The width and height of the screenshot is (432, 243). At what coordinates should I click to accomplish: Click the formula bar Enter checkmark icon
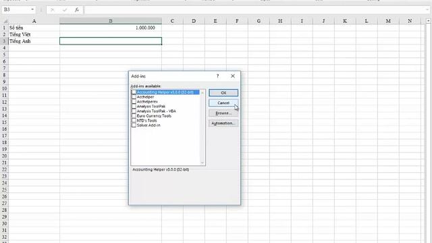coord(65,10)
